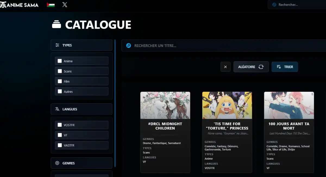326x177 pixels.
Task: Click the Catalogue stack icon
Action: (57, 25)
